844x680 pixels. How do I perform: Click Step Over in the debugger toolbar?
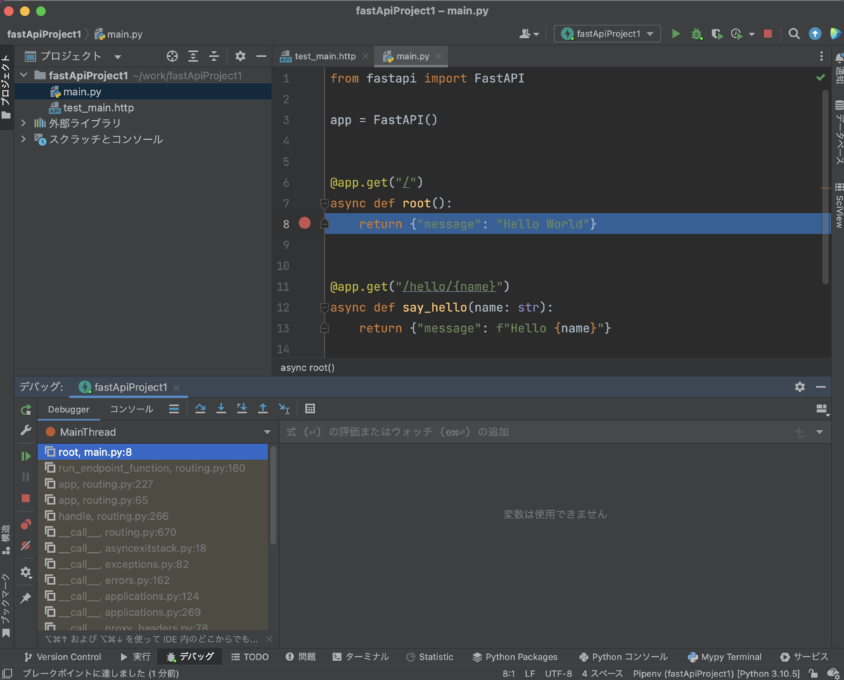click(x=200, y=409)
